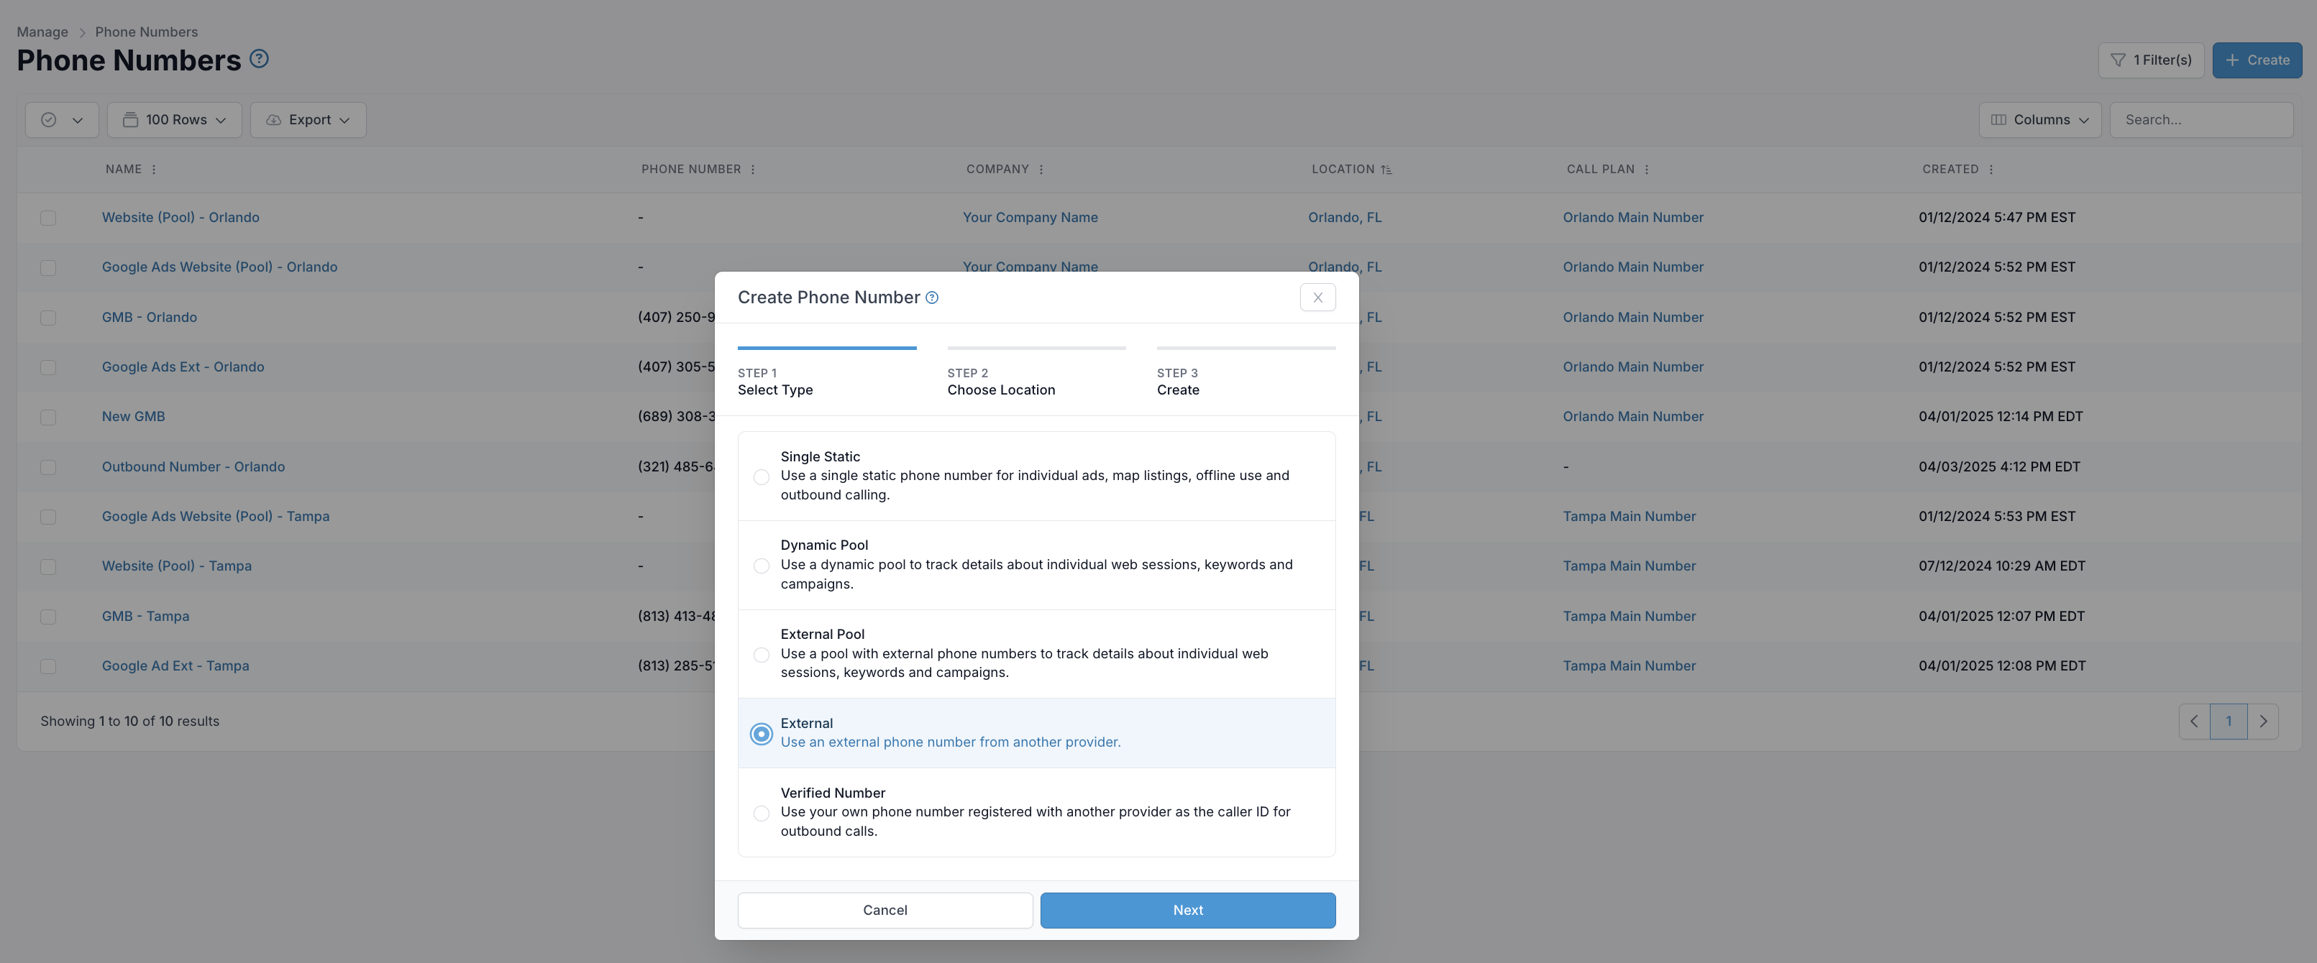Select External number type radio
2317x963 pixels.
tap(761, 734)
